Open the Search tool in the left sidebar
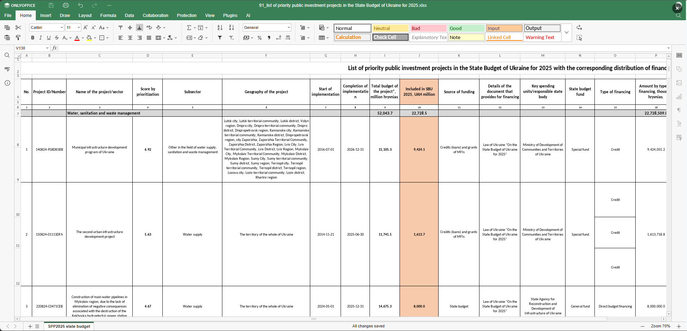687x331 pixels. [7, 55]
